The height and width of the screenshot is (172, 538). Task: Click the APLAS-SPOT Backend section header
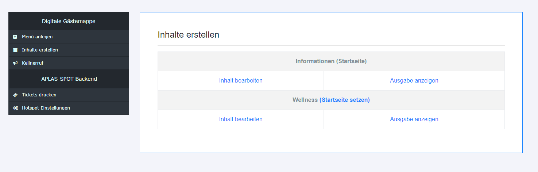[69, 79]
